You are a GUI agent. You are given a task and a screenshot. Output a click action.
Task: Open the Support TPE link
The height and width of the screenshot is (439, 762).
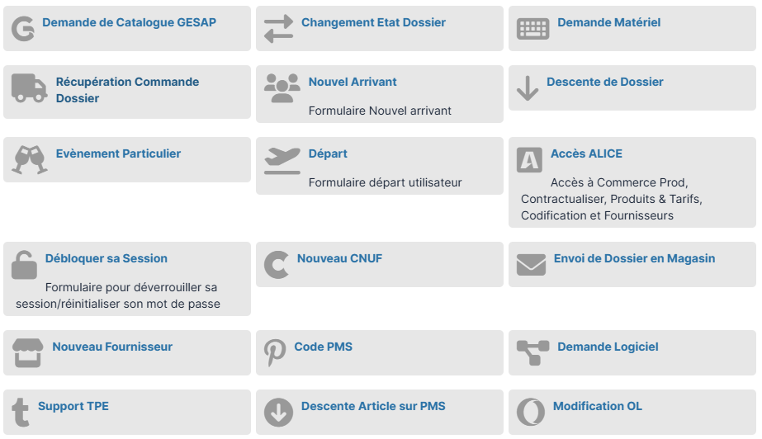click(73, 407)
